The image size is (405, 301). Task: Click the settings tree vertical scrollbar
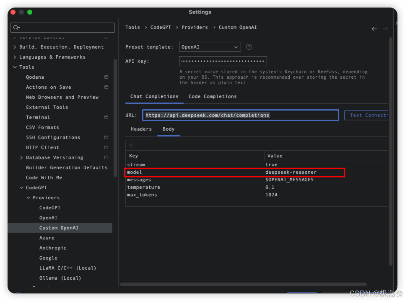(115, 118)
